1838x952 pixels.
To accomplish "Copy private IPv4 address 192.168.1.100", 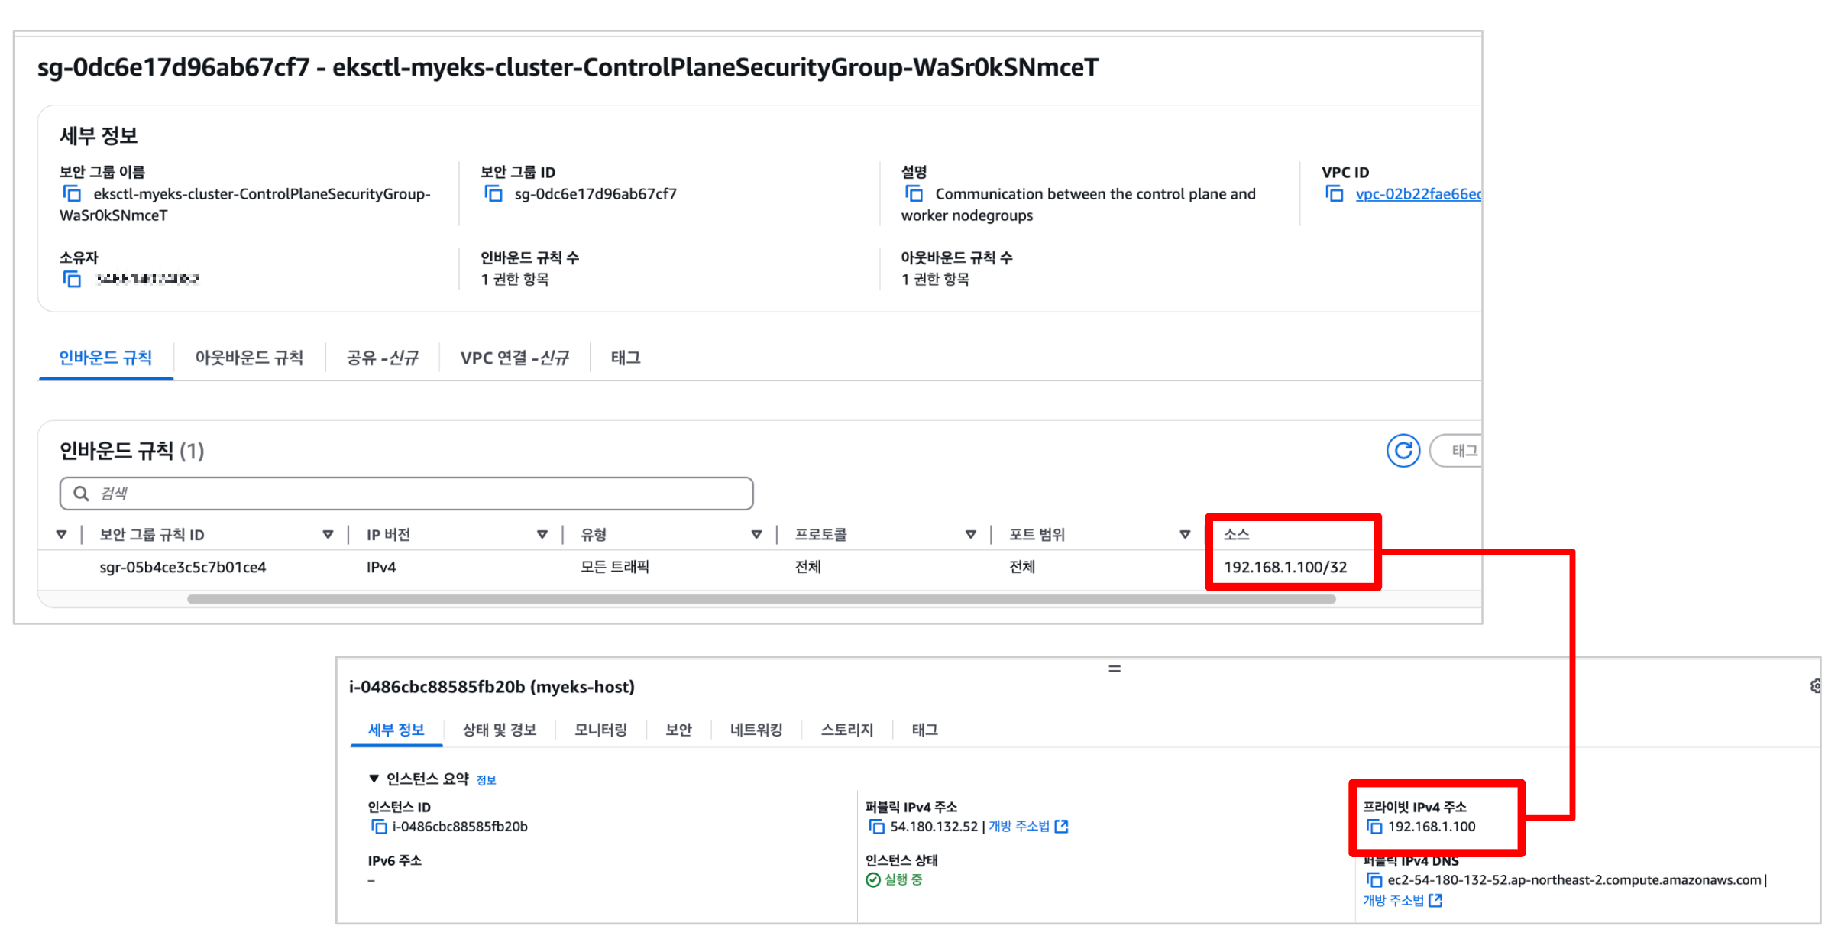I will [x=1374, y=827].
